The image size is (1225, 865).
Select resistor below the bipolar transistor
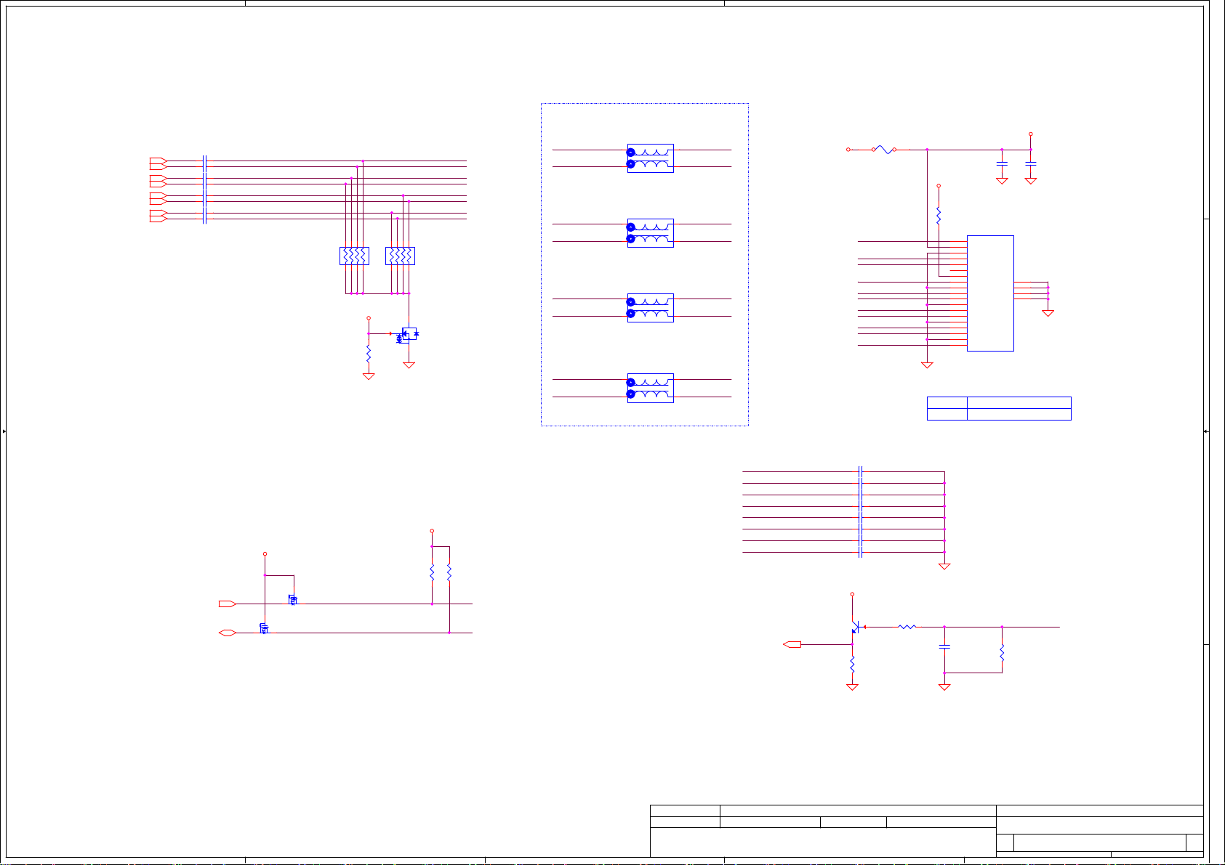pyautogui.click(x=852, y=665)
